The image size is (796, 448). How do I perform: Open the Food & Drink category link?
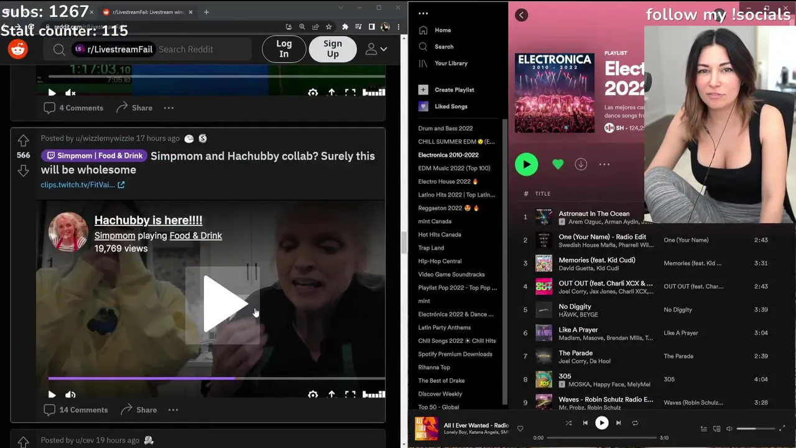click(x=196, y=236)
